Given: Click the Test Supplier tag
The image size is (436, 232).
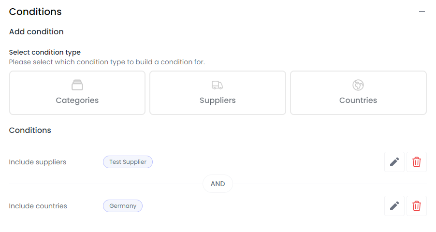Looking at the screenshot, I should [x=128, y=162].
